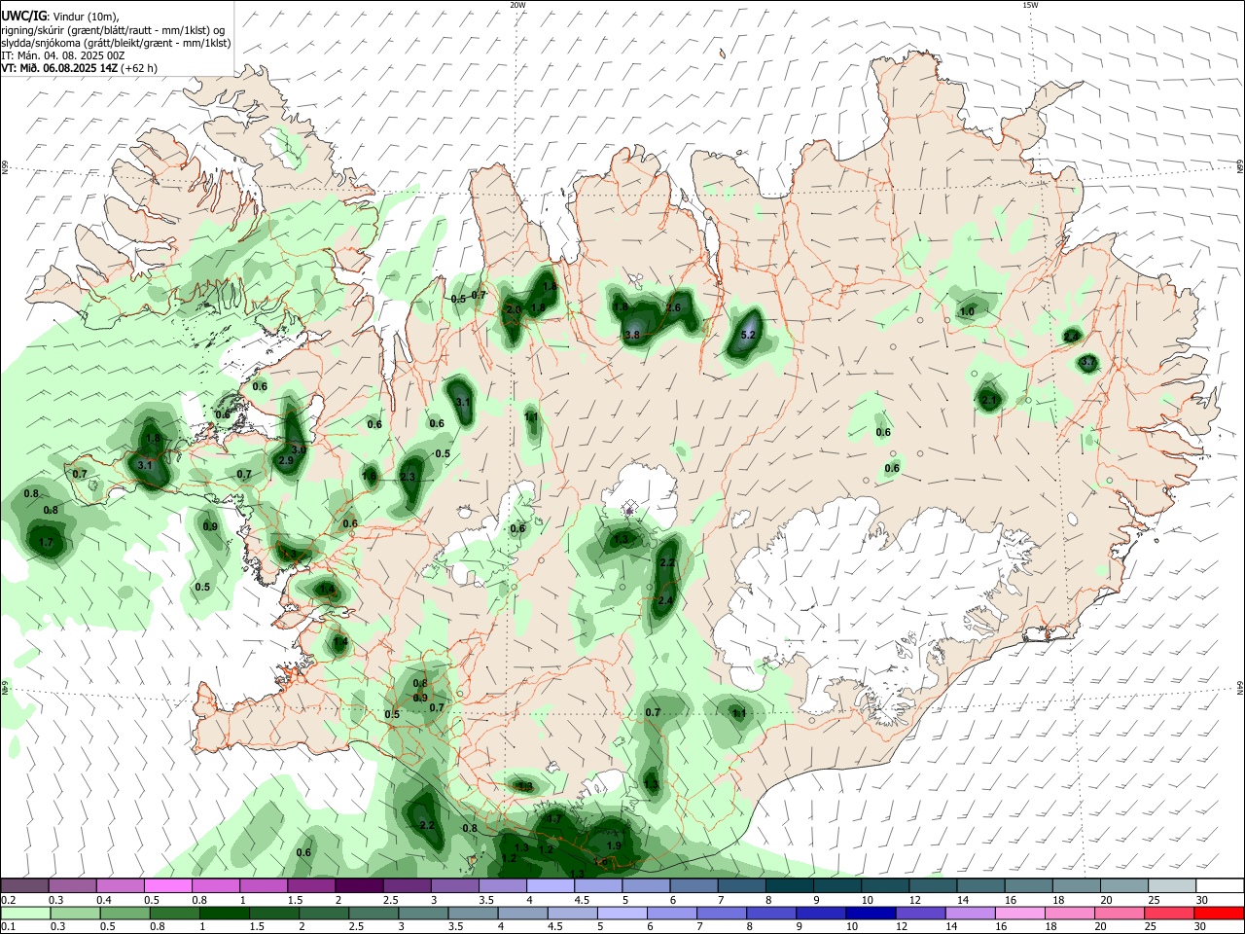This screenshot has width=1245, height=934.
Task: Click the 20W longitude label
Action: (x=518, y=5)
